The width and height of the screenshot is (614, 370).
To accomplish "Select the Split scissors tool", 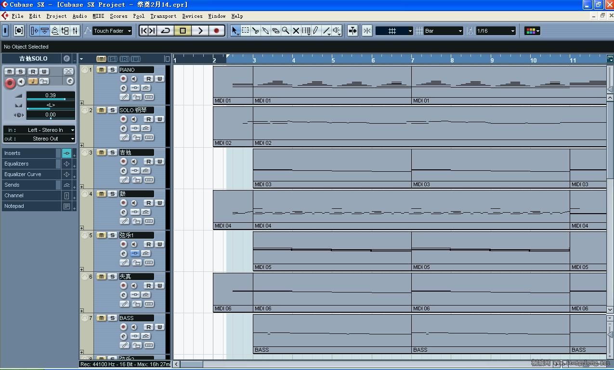I will click(x=256, y=31).
